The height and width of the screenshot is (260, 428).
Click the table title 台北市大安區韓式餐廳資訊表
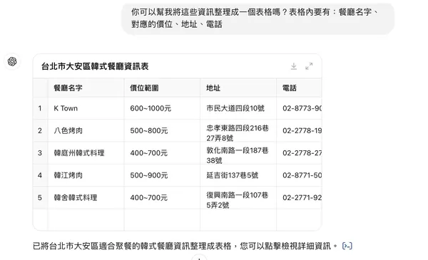click(x=95, y=66)
